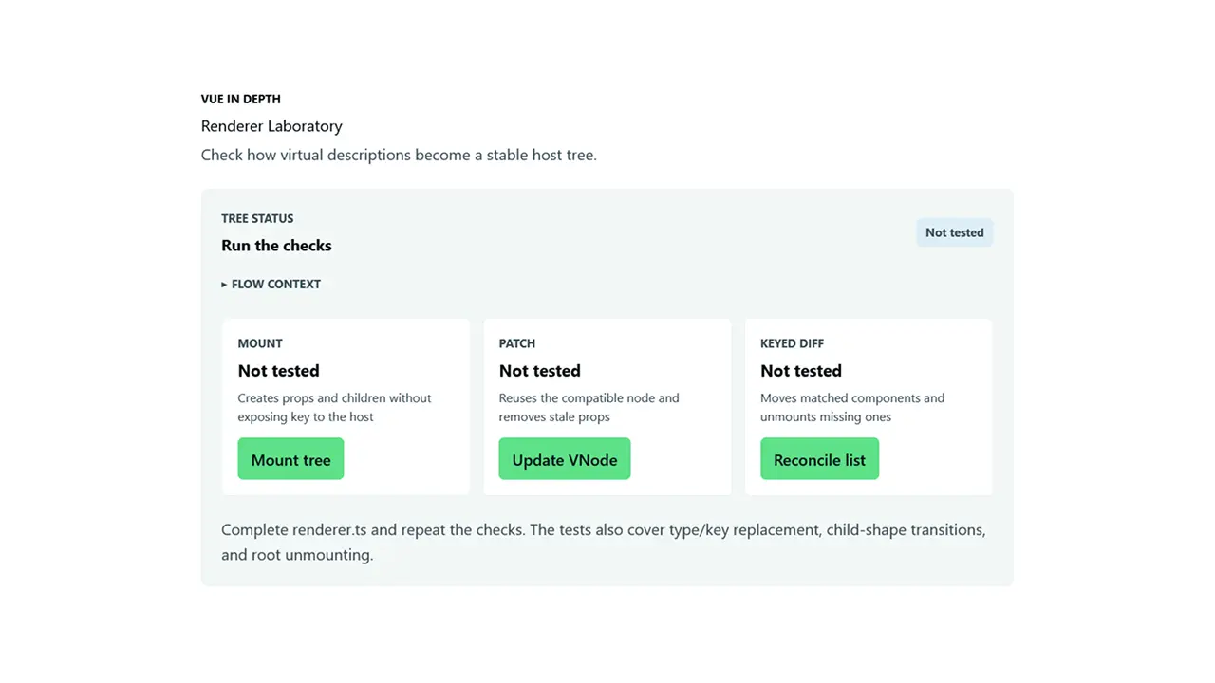Expand the Flow Context disclosure
Image resolution: width=1215 pixels, height=683 pixels.
(271, 284)
